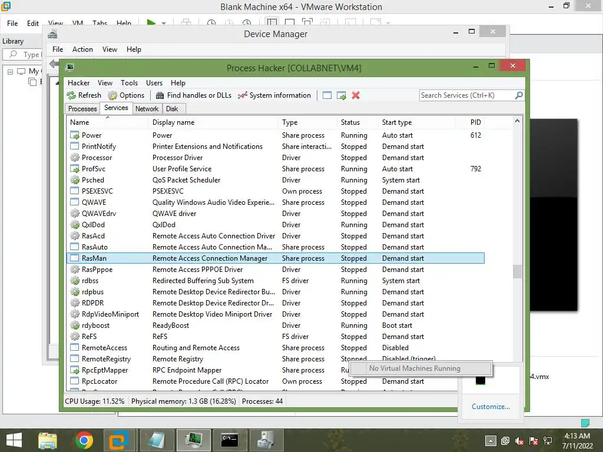Click the ProfSvc service icon
The width and height of the screenshot is (603, 452).
[x=75, y=169]
